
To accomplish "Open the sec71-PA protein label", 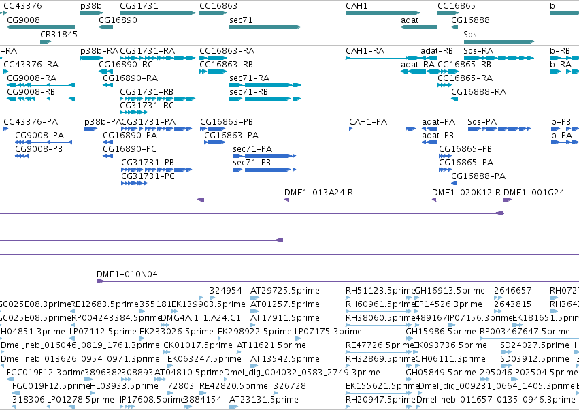I will [252, 149].
